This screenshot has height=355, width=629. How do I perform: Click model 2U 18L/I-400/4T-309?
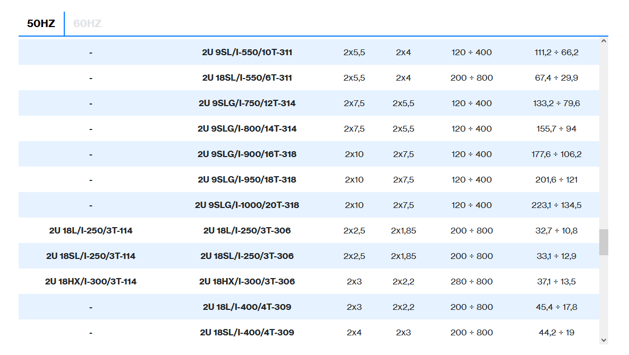point(247,307)
